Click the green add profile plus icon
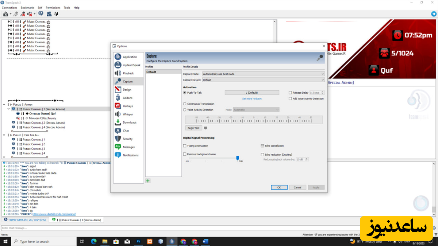 (x=148, y=181)
